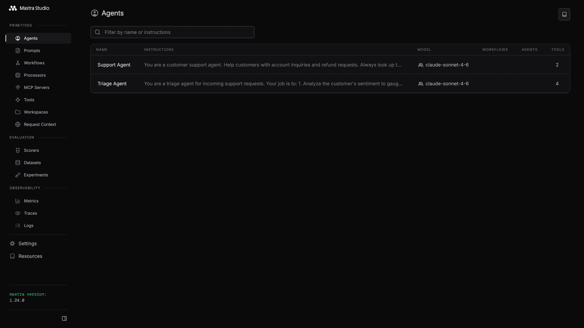Open the Processors section
Screen dimensions: 584x328
point(35,75)
